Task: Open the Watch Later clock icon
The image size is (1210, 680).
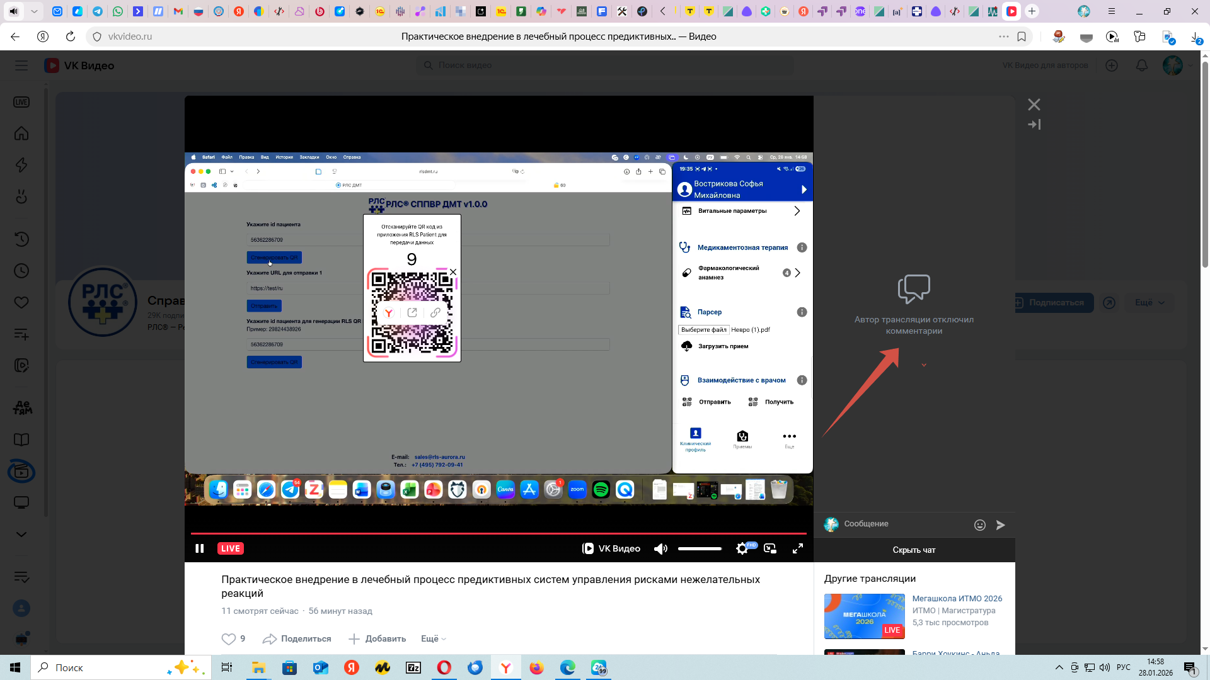Action: coord(21,271)
